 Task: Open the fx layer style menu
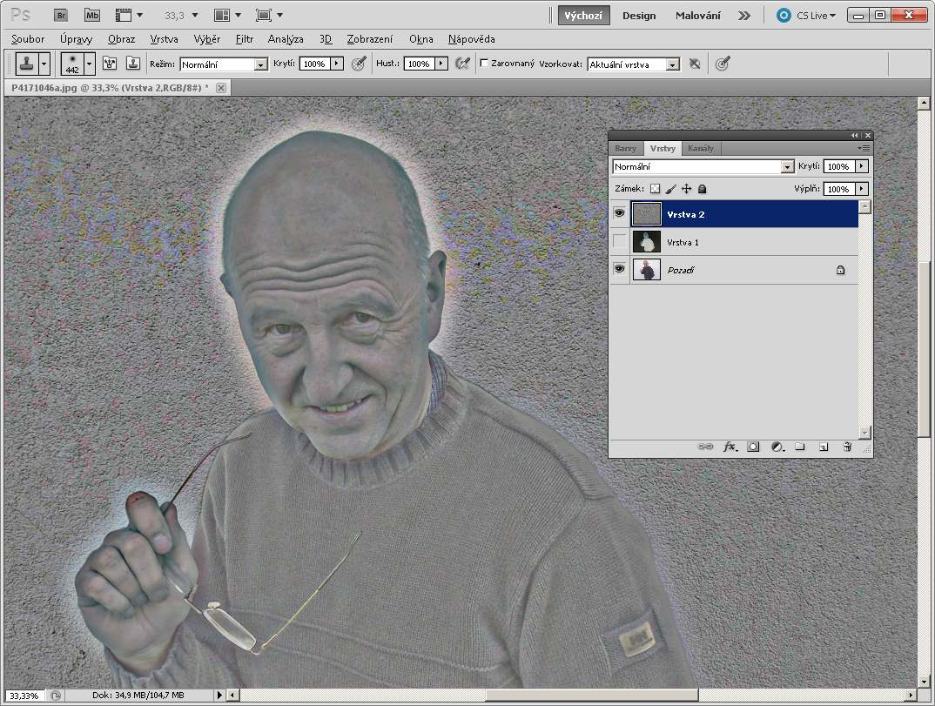point(730,447)
